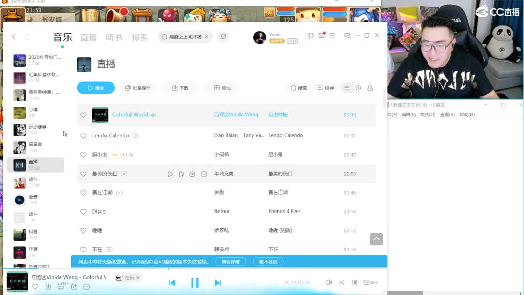
Task: Play 最美的伤口 with the row play icon
Action: (170, 174)
